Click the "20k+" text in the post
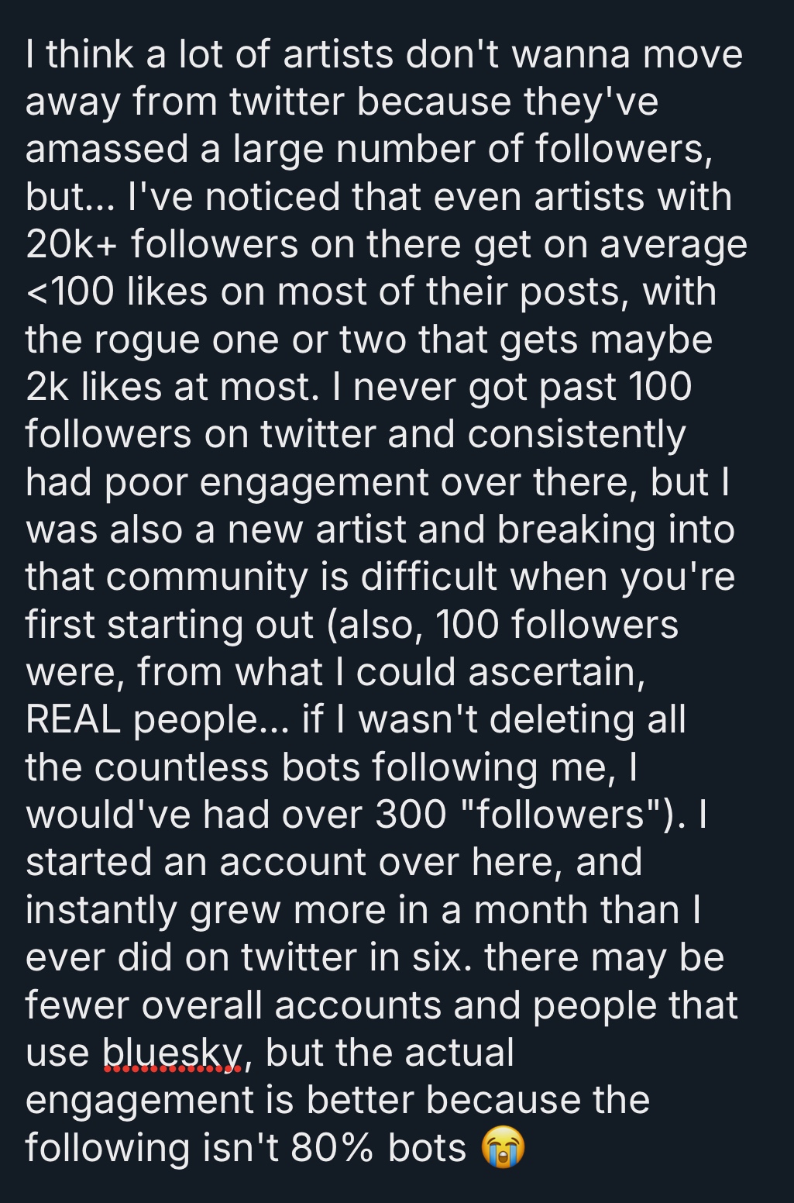The height and width of the screenshot is (1203, 794). (71, 244)
